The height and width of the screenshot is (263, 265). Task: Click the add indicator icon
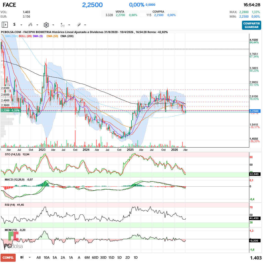pos(62,24)
